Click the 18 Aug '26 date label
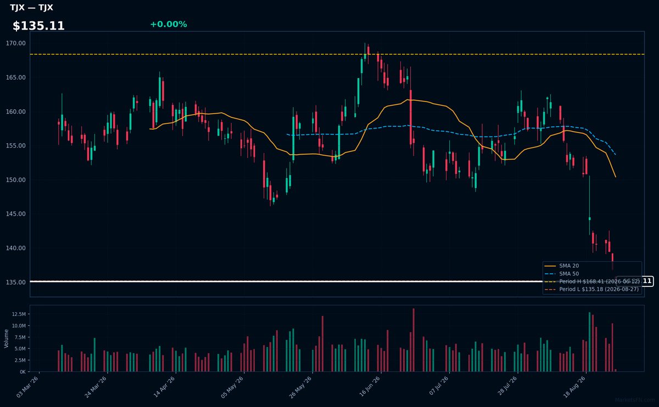This screenshot has width=659, height=407. pos(574,387)
